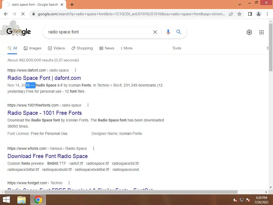The width and height of the screenshot is (273, 205).
Task: Click 'Designer Name: Iconian Fonts' text
Action: [117, 133]
